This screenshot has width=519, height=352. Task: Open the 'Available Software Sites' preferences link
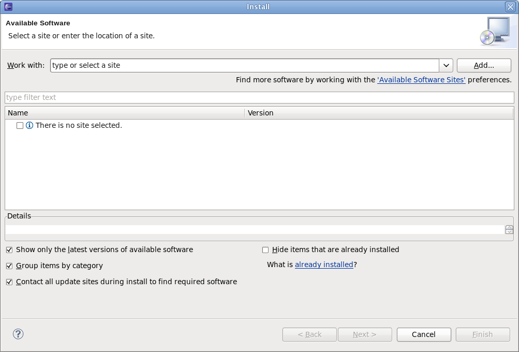pyautogui.click(x=421, y=80)
